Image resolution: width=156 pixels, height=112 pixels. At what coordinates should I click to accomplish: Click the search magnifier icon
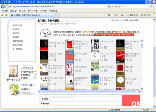151,7
